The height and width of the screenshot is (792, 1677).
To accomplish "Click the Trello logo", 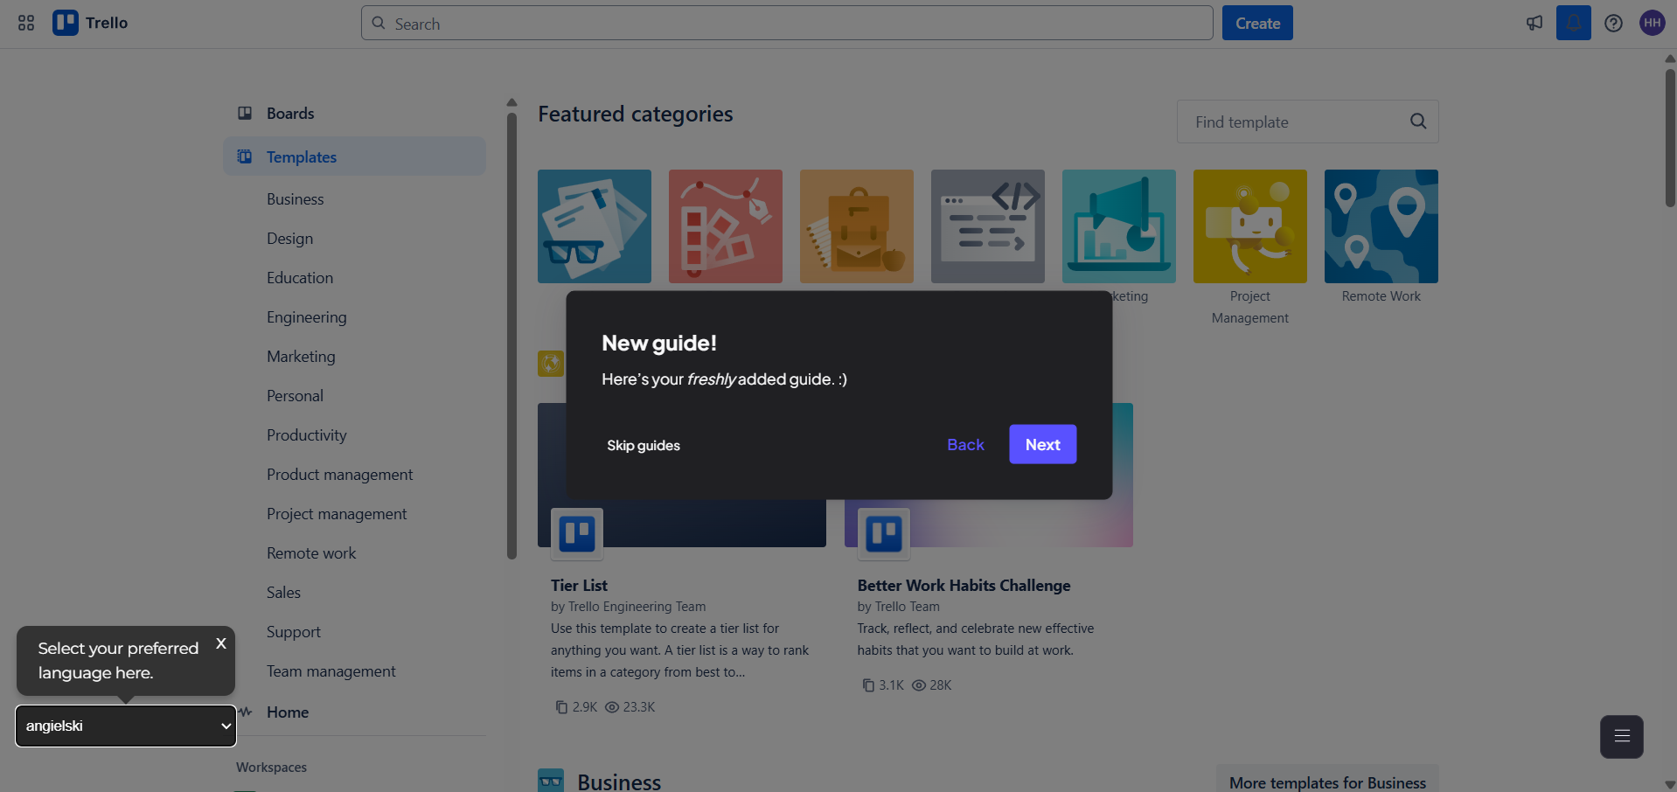I will (90, 23).
